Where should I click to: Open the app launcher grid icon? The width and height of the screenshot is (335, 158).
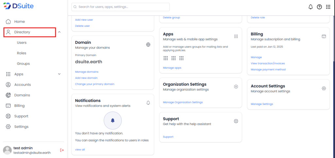328,7
